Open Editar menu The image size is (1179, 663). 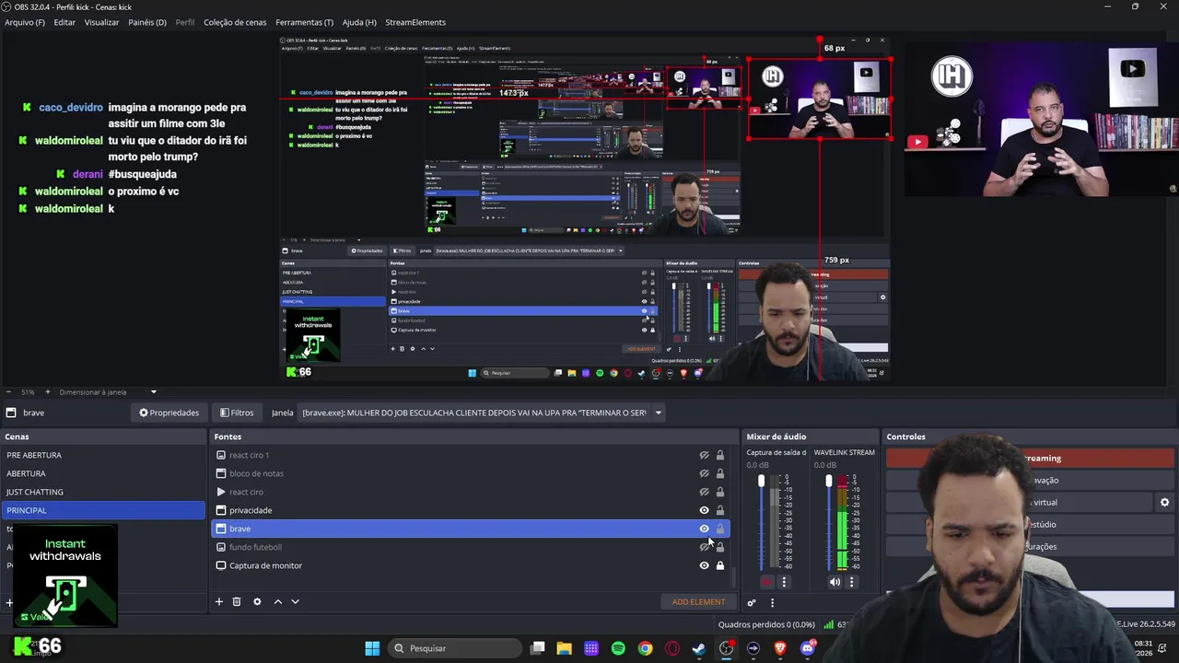[64, 22]
